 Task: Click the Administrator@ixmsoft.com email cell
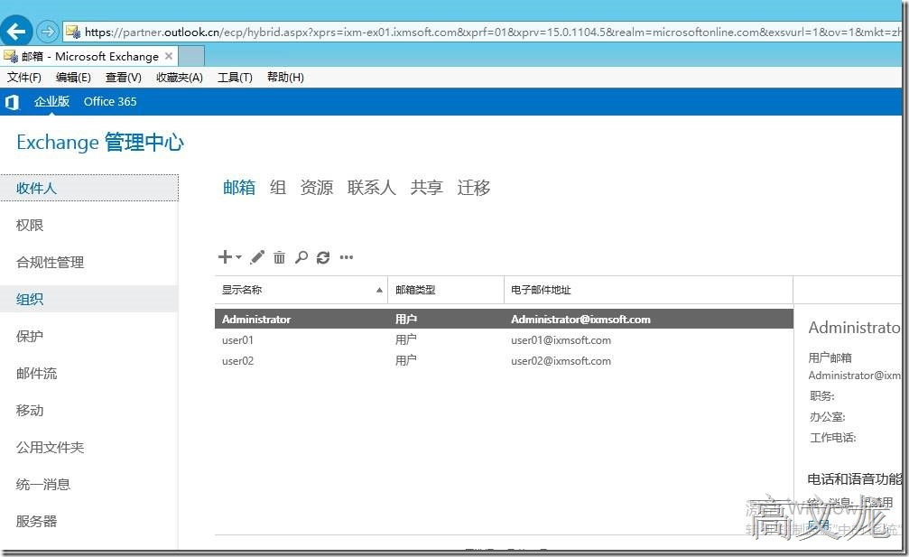pyautogui.click(x=580, y=320)
